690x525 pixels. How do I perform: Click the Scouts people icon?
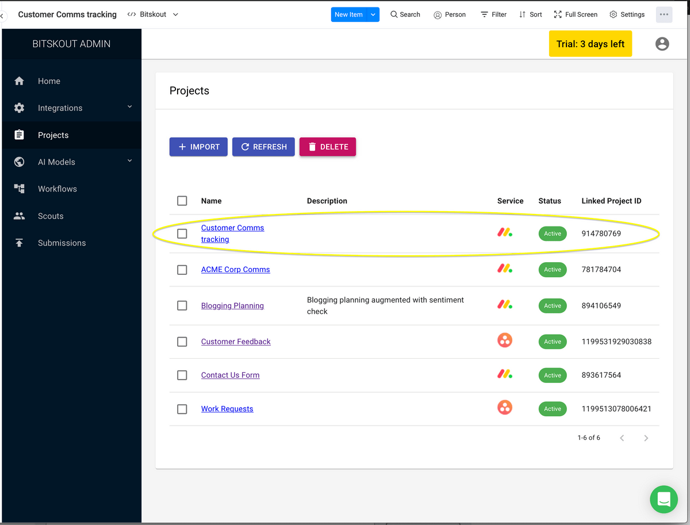coord(19,216)
